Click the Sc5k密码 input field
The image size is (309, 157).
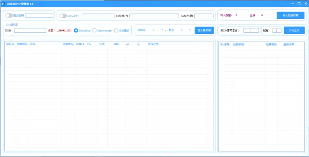click(x=204, y=16)
